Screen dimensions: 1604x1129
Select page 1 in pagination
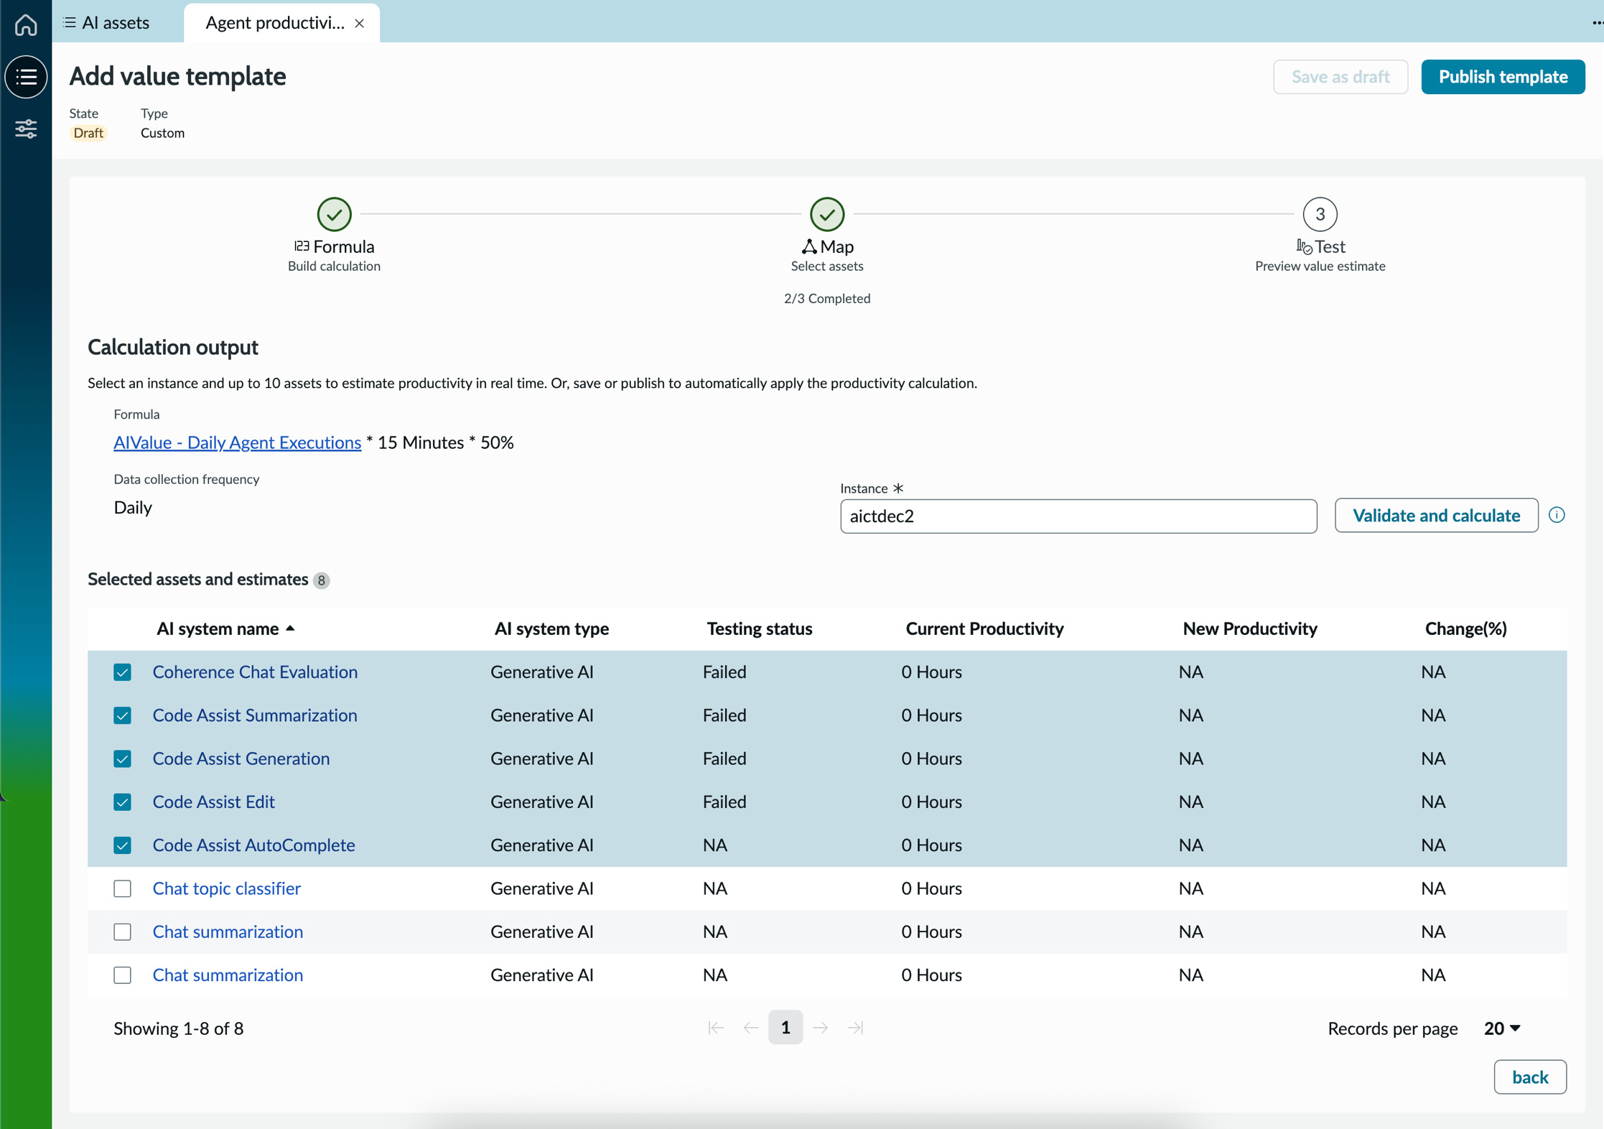785,1028
